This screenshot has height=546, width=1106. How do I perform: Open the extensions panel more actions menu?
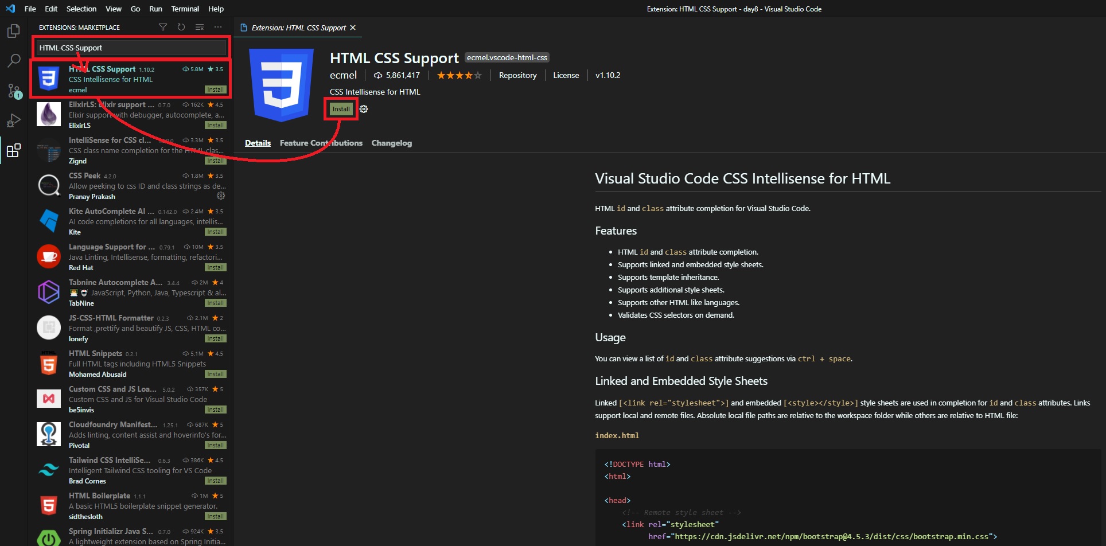pos(218,27)
